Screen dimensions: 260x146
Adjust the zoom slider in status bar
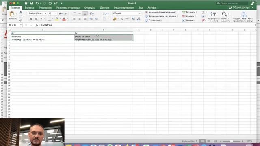click(x=232, y=141)
